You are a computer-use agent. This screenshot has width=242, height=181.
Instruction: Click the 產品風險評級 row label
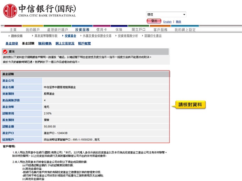pos(11,100)
